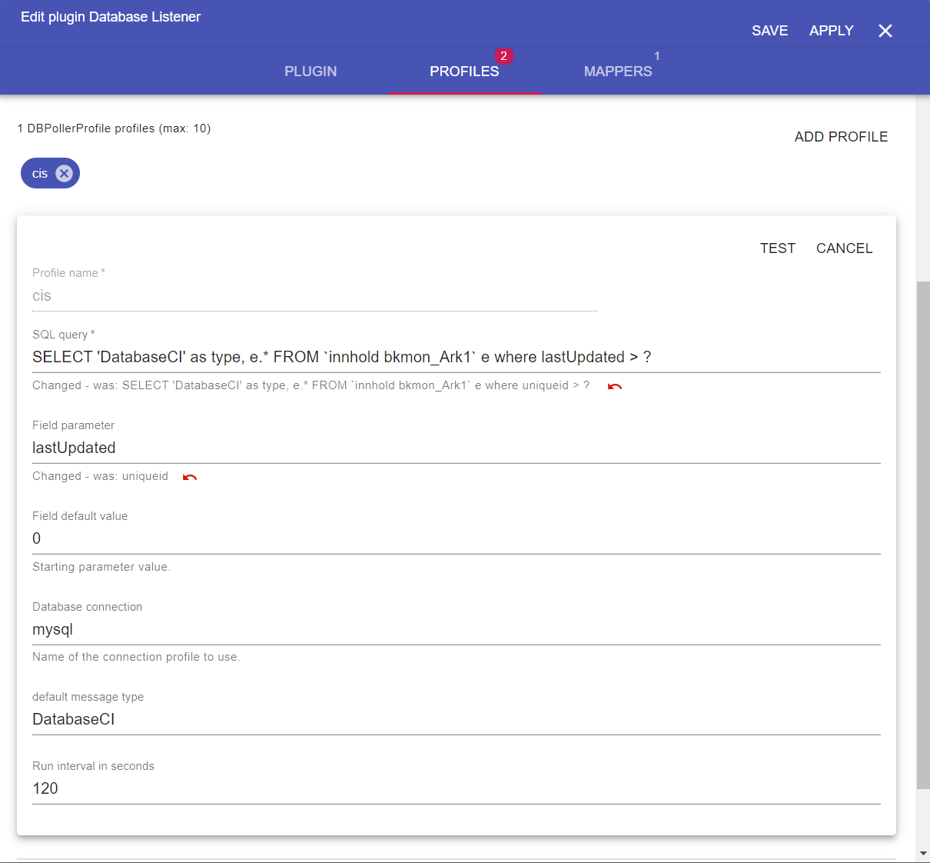The width and height of the screenshot is (930, 863).
Task: Focus the default message type field
Action: coord(455,720)
